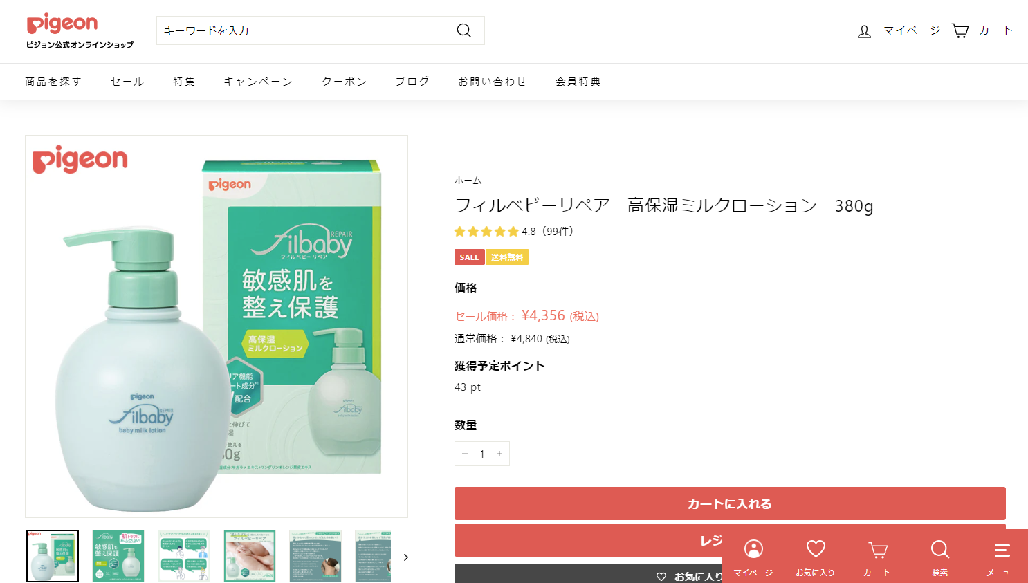This screenshot has width=1028, height=583.
Task: Select the third thumbnail with illustrated info
Action: (x=184, y=556)
